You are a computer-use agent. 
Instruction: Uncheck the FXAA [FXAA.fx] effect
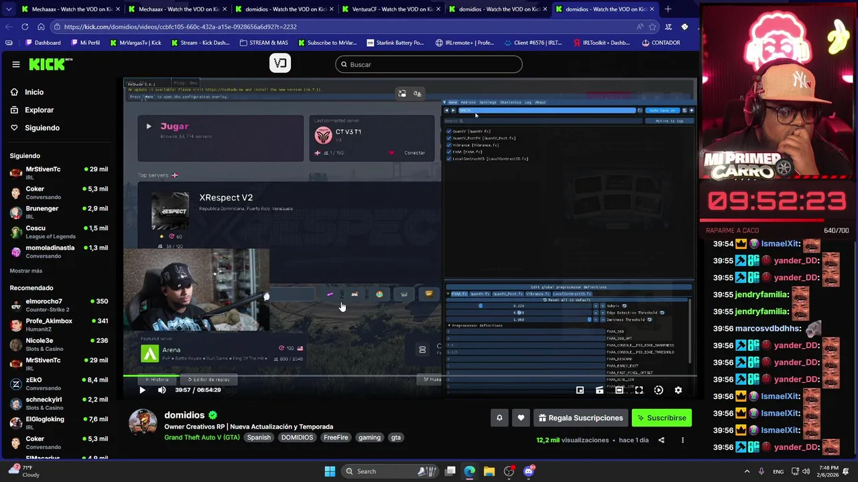[449, 152]
